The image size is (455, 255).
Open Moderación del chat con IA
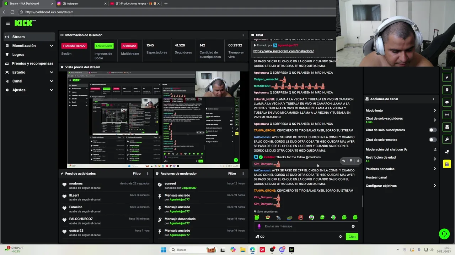point(401,149)
